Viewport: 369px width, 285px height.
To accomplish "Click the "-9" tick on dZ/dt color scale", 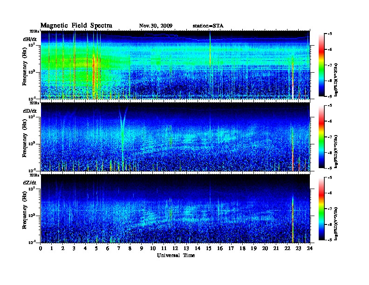I will click(329, 240).
